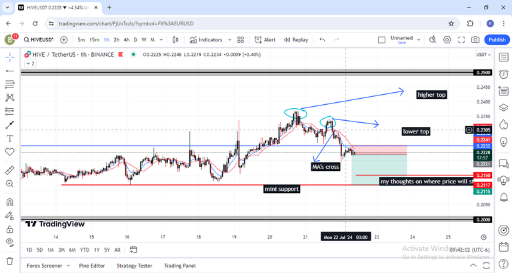This screenshot has width=512, height=273.
Task: Open the indicator templates grid
Action: 241,40
